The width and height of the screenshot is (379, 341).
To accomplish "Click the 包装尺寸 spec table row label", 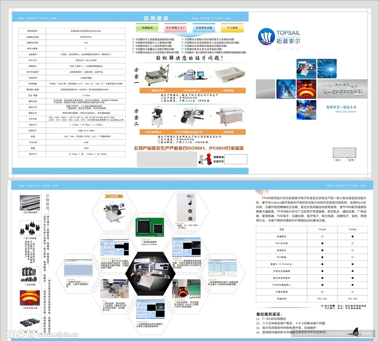I will pos(33,154).
